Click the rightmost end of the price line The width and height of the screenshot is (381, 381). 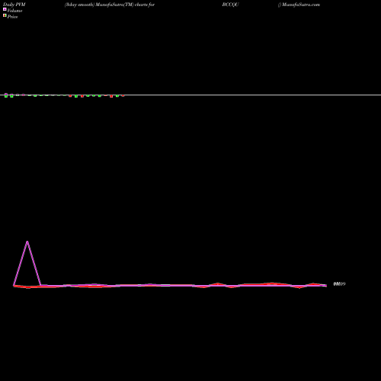[x=326, y=285]
